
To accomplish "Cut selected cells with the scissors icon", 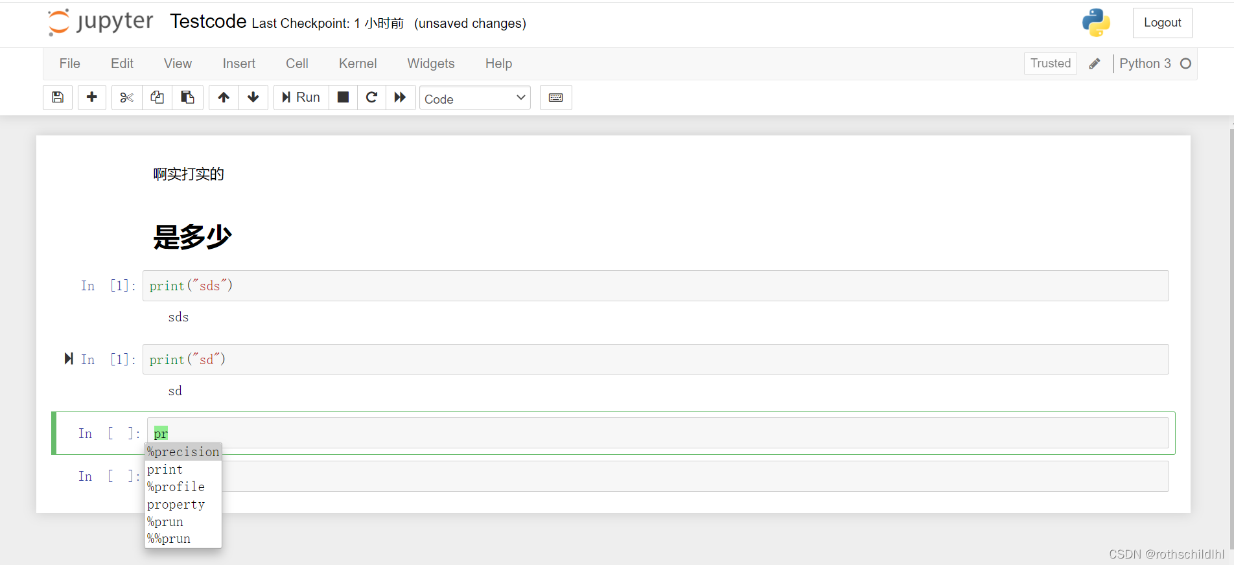I will pos(126,97).
